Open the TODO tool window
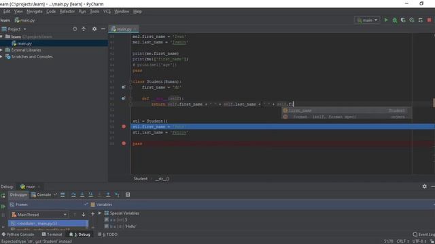The image size is (435, 244). (107, 235)
